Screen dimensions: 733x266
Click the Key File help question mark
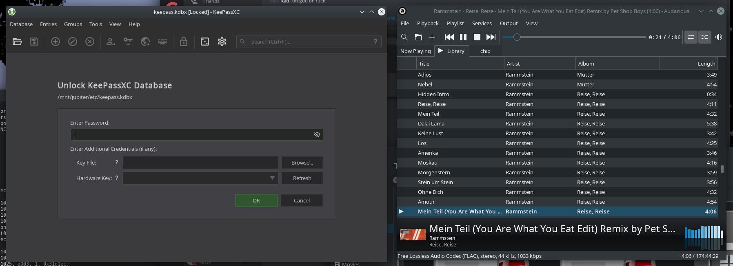(x=117, y=162)
